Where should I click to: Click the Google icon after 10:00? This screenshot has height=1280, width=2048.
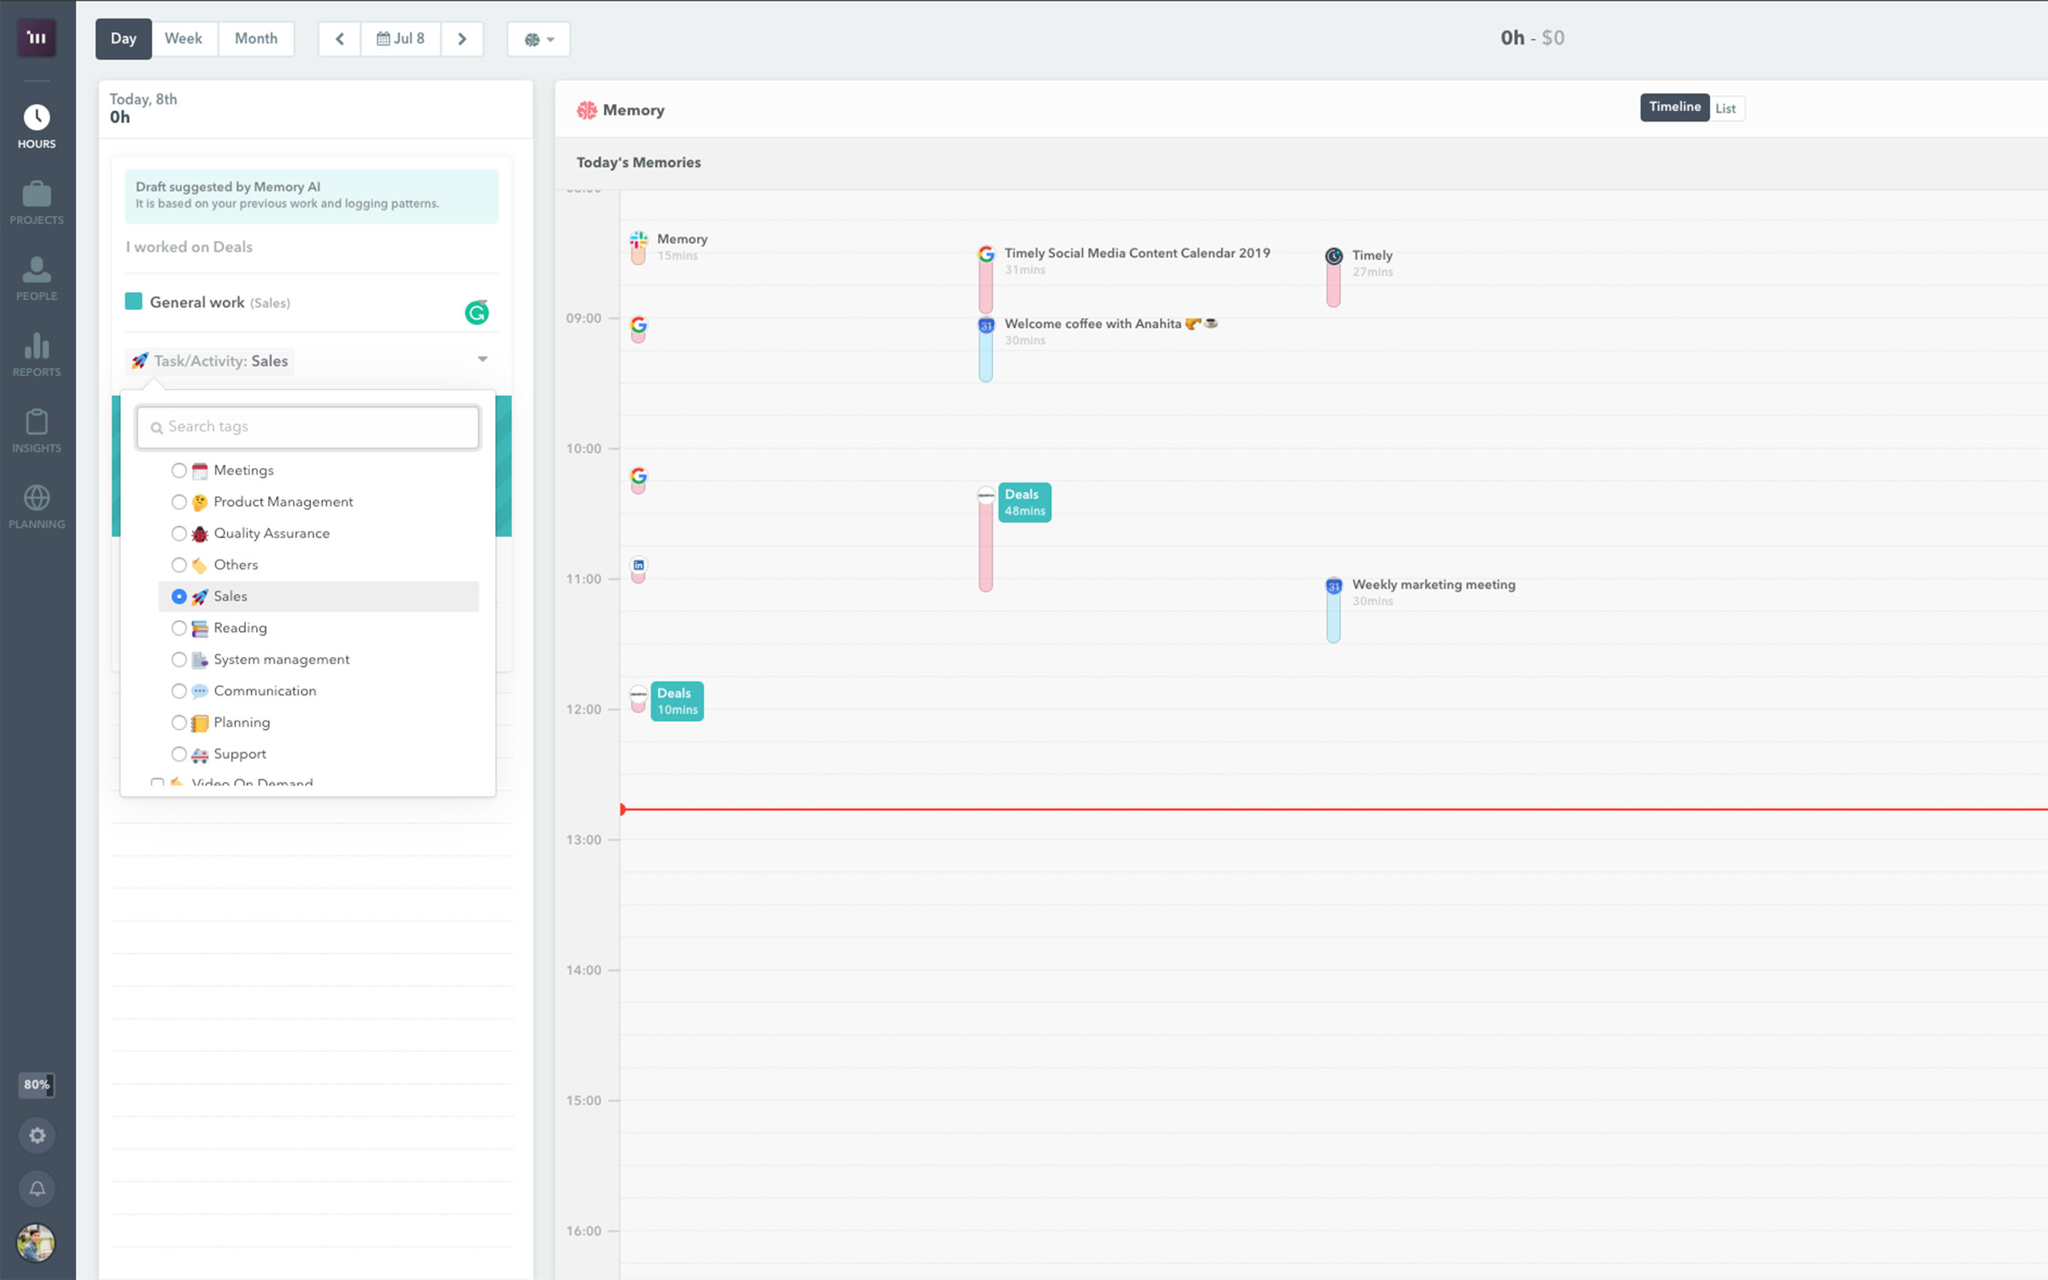[x=639, y=476]
